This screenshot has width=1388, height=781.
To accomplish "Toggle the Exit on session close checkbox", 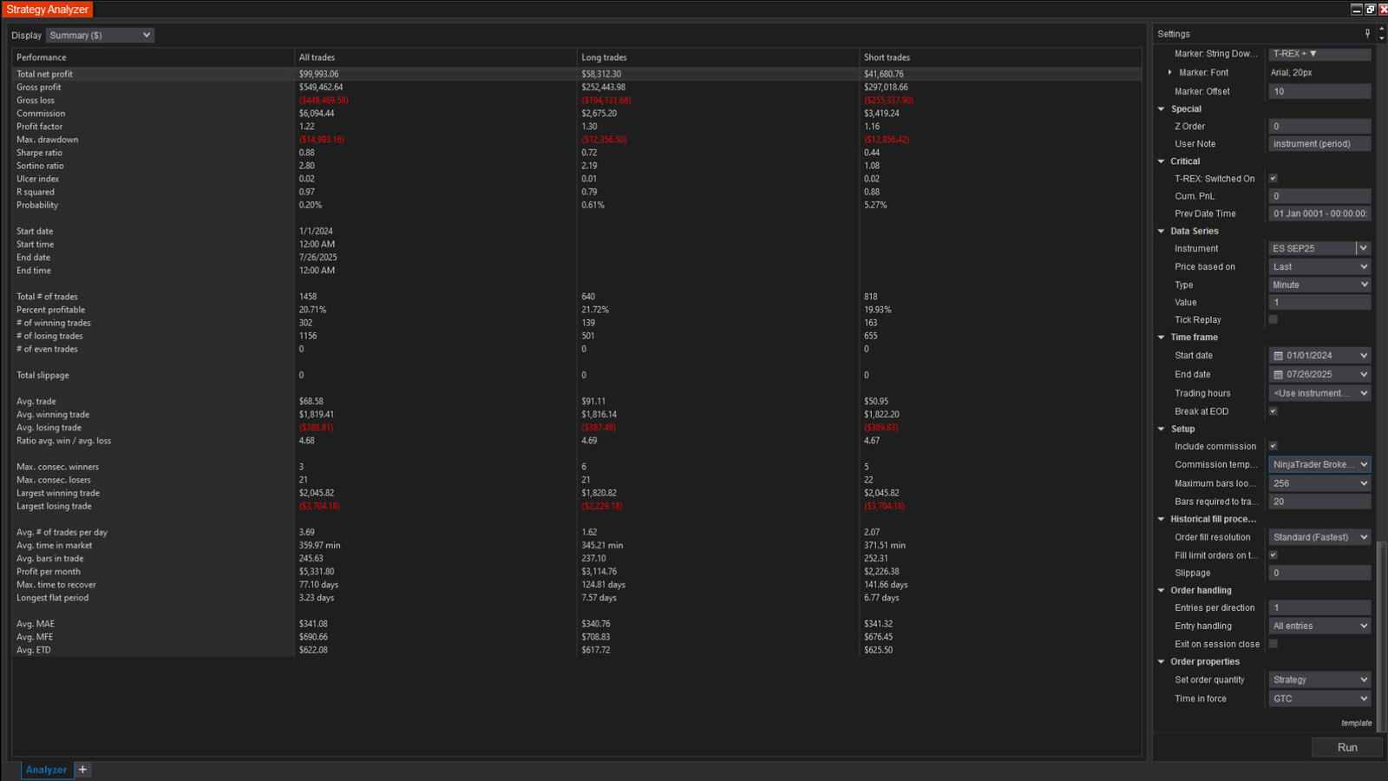I will point(1273,644).
